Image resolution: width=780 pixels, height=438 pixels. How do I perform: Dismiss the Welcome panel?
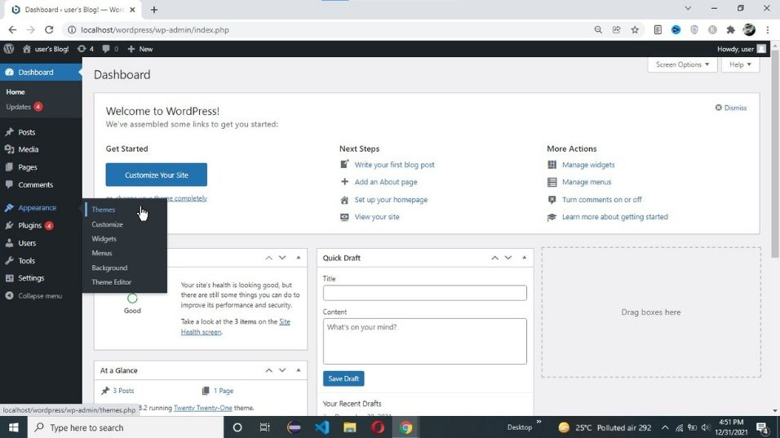pos(731,108)
